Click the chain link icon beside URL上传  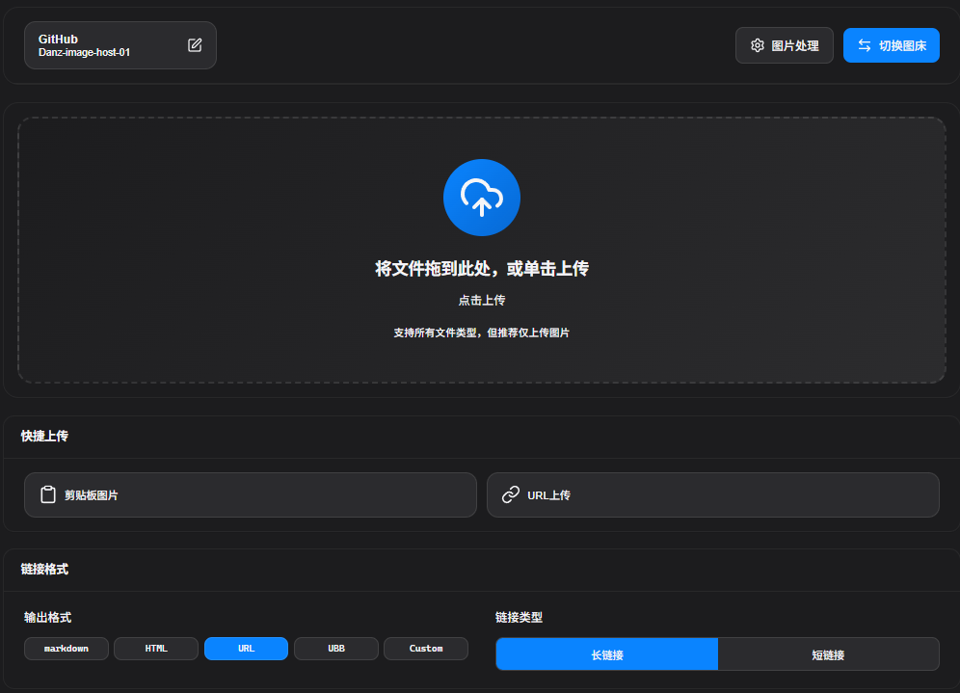pos(510,494)
